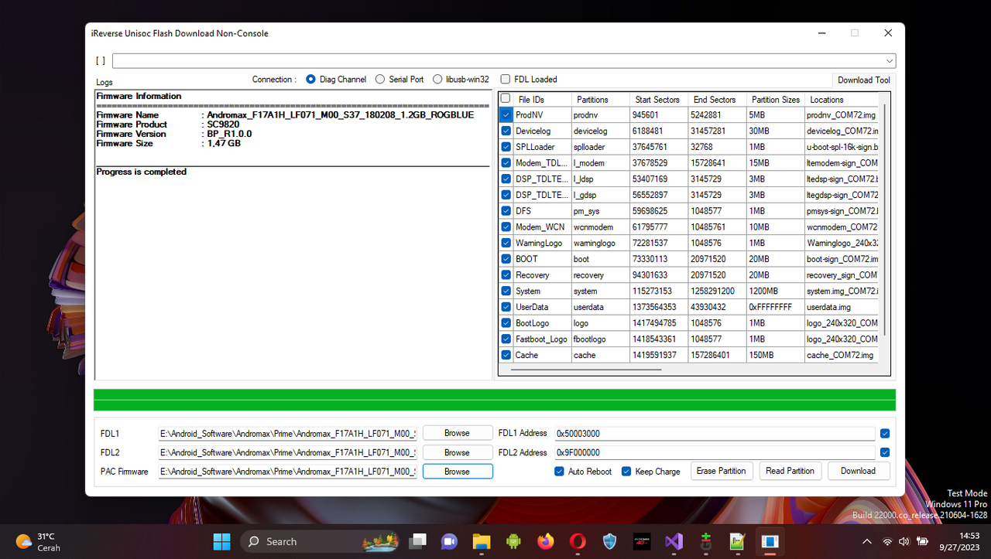Open File Explorer from the taskbar
991x559 pixels.
coord(481,542)
